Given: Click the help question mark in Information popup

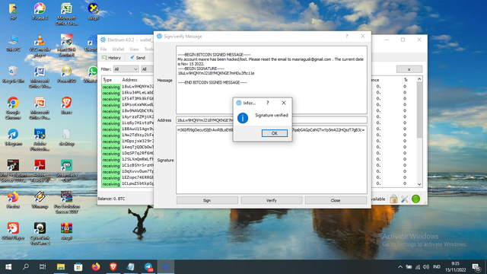Looking at the screenshot, I should (x=267, y=103).
